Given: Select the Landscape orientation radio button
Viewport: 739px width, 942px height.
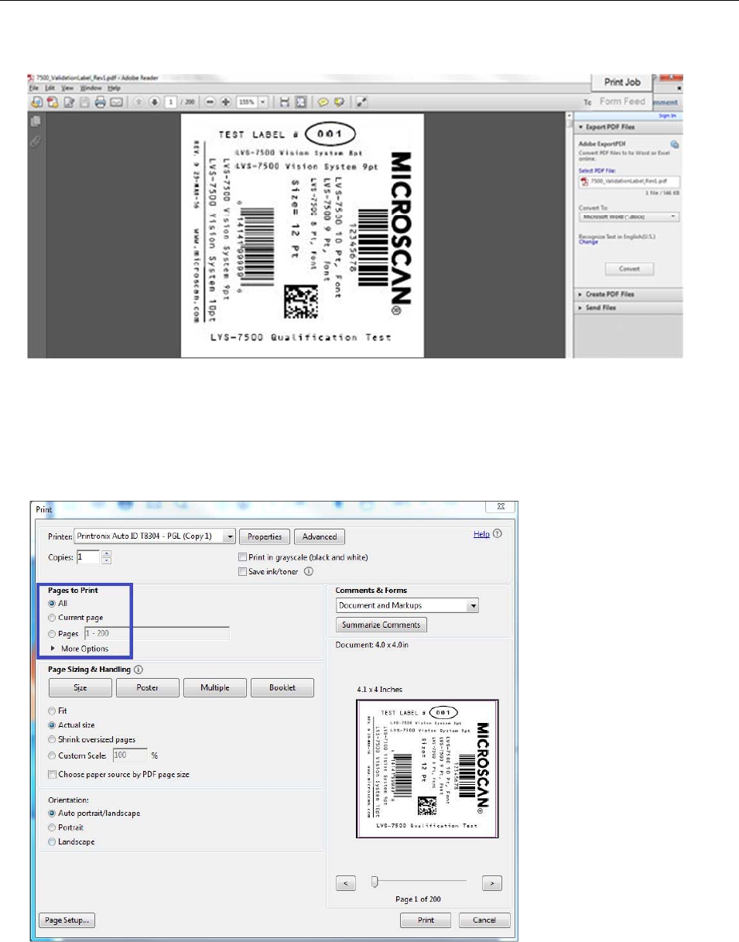Looking at the screenshot, I should (x=52, y=842).
